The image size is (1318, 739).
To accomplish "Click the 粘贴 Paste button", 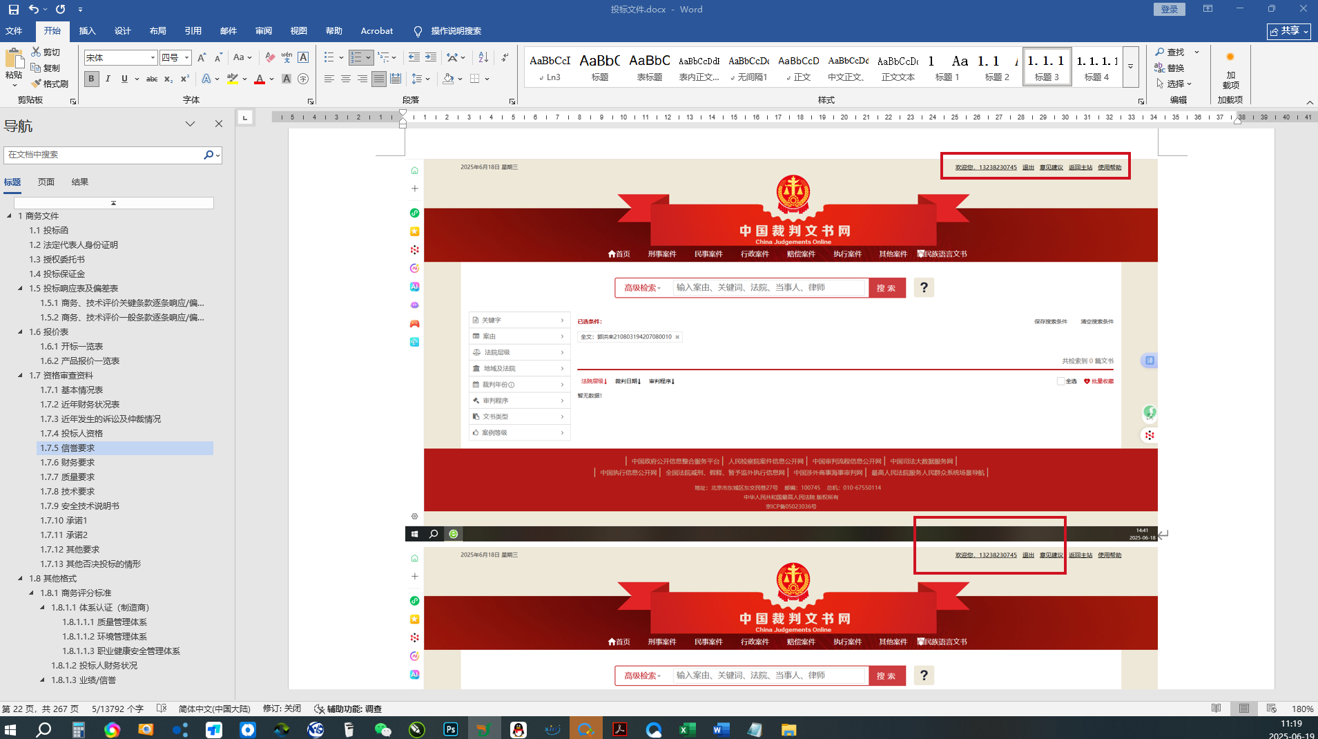I will tap(14, 67).
